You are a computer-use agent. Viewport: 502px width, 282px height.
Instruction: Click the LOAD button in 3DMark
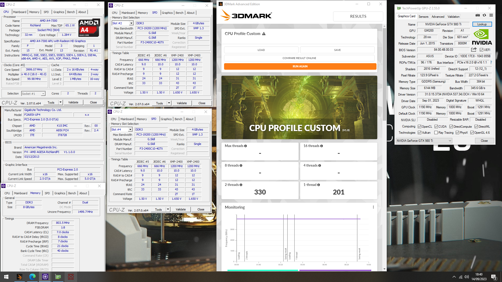[x=261, y=50]
